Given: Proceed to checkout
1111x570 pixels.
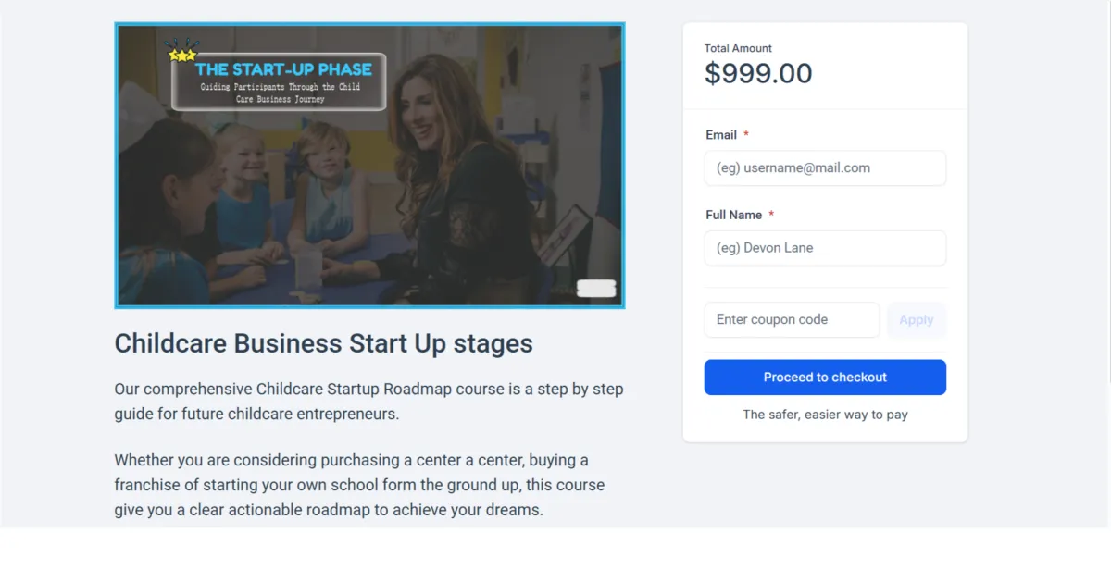Looking at the screenshot, I should [x=825, y=378].
